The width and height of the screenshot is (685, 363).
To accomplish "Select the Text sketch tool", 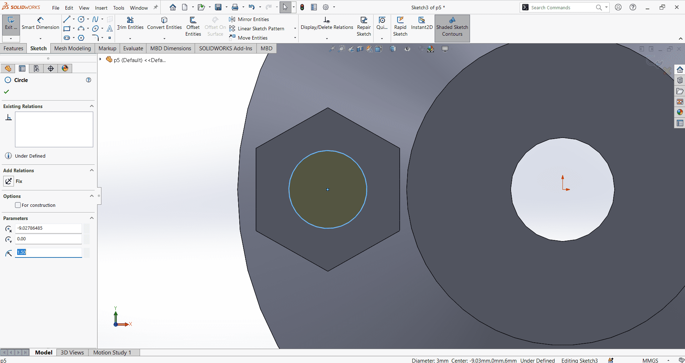I will click(x=110, y=29).
